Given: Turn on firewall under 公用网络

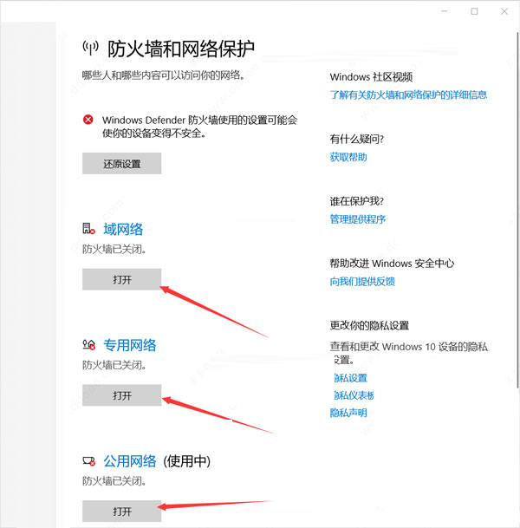Looking at the screenshot, I should pyautogui.click(x=122, y=511).
